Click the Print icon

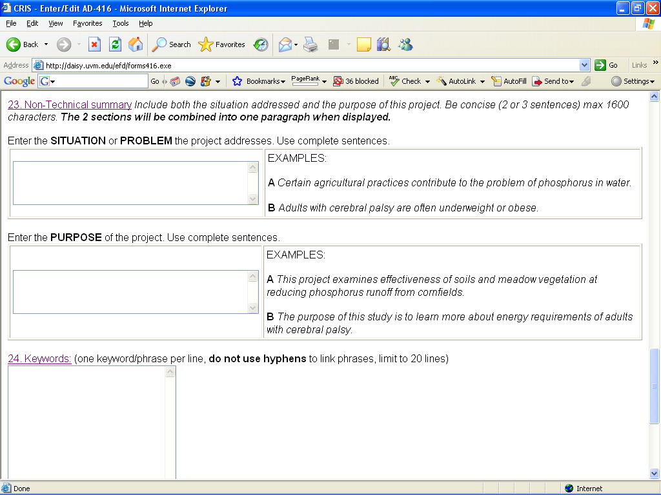(x=310, y=44)
